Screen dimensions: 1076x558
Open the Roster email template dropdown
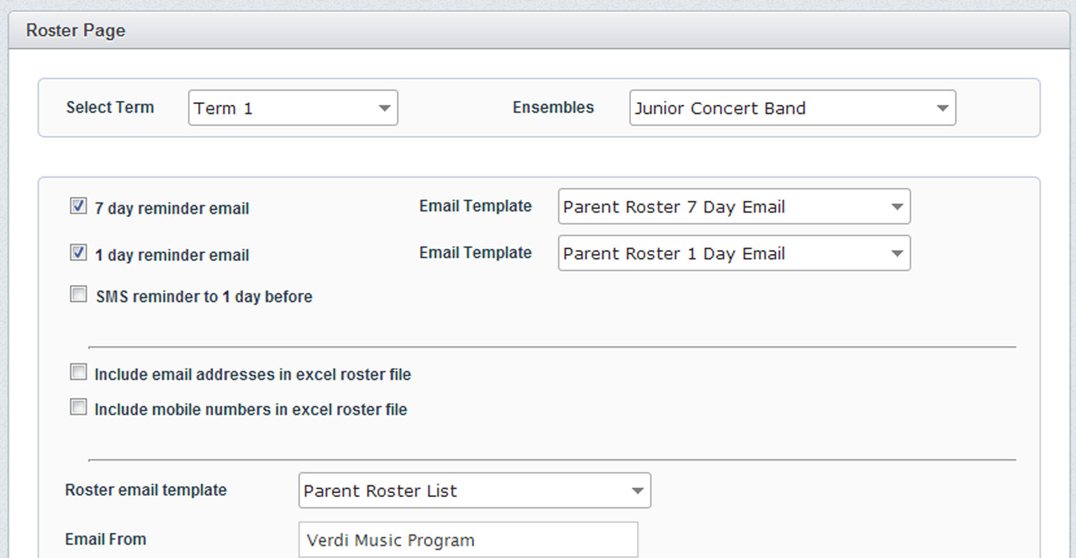tap(474, 491)
